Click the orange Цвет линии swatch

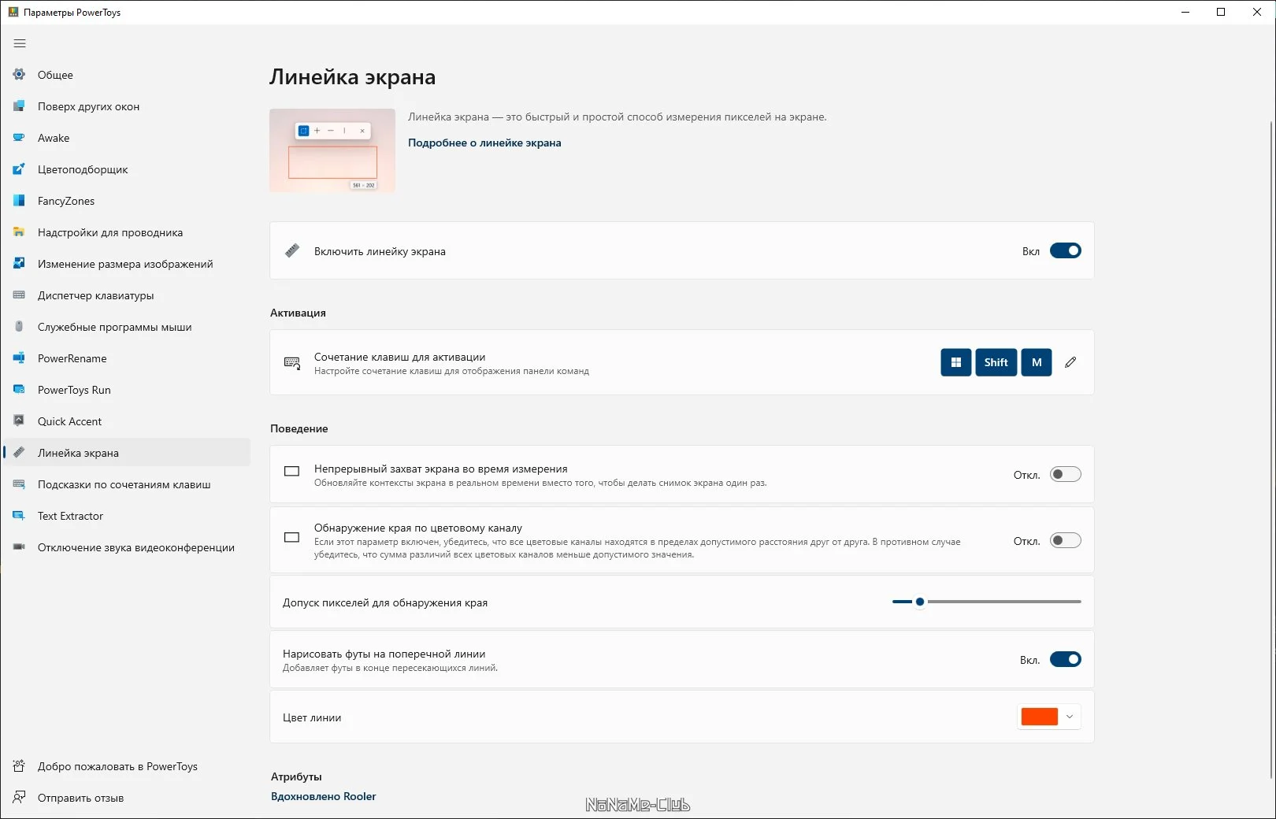tap(1039, 717)
